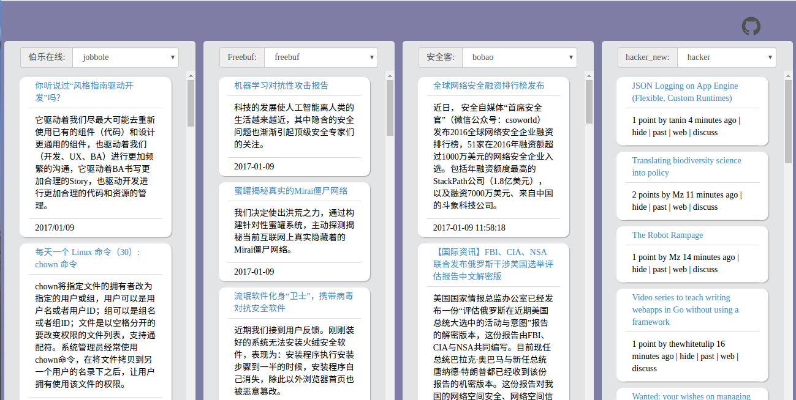The width and height of the screenshot is (796, 400).
Task: Click web link in Translating biodiversity card
Action: click(x=680, y=207)
